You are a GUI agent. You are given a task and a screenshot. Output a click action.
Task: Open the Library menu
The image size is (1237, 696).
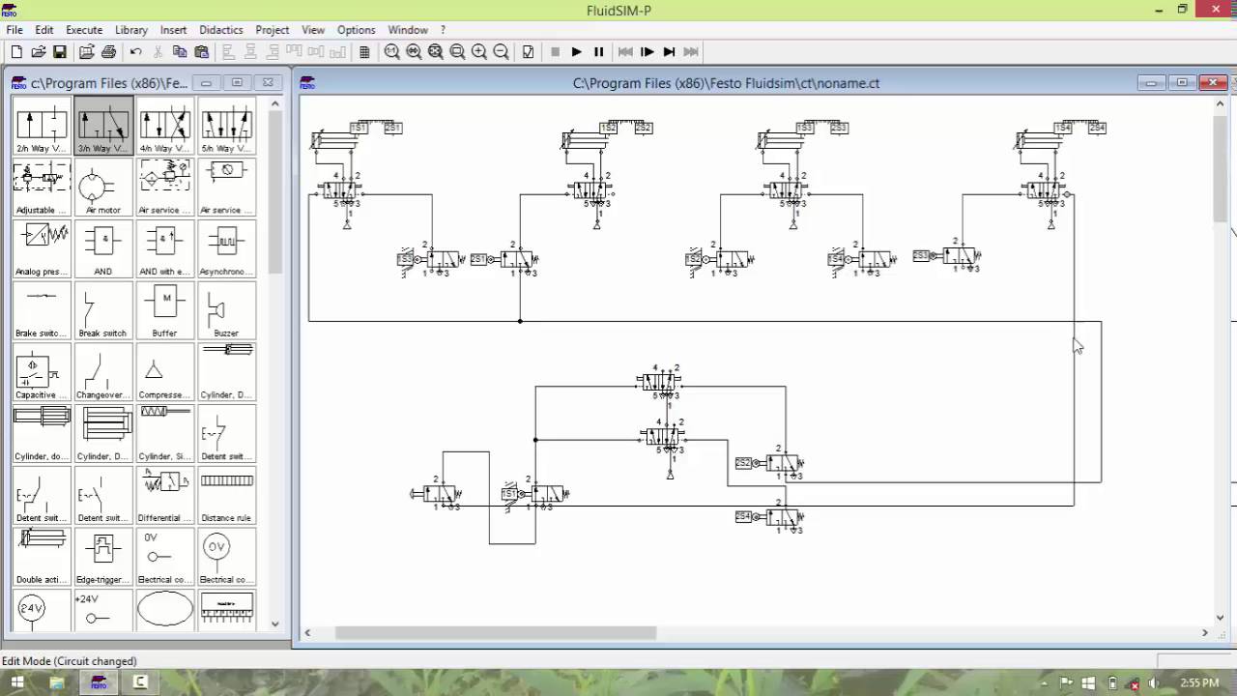(x=131, y=30)
